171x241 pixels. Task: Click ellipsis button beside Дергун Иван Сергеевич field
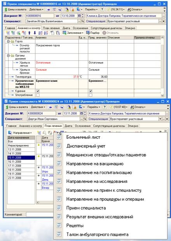coord(82,119)
